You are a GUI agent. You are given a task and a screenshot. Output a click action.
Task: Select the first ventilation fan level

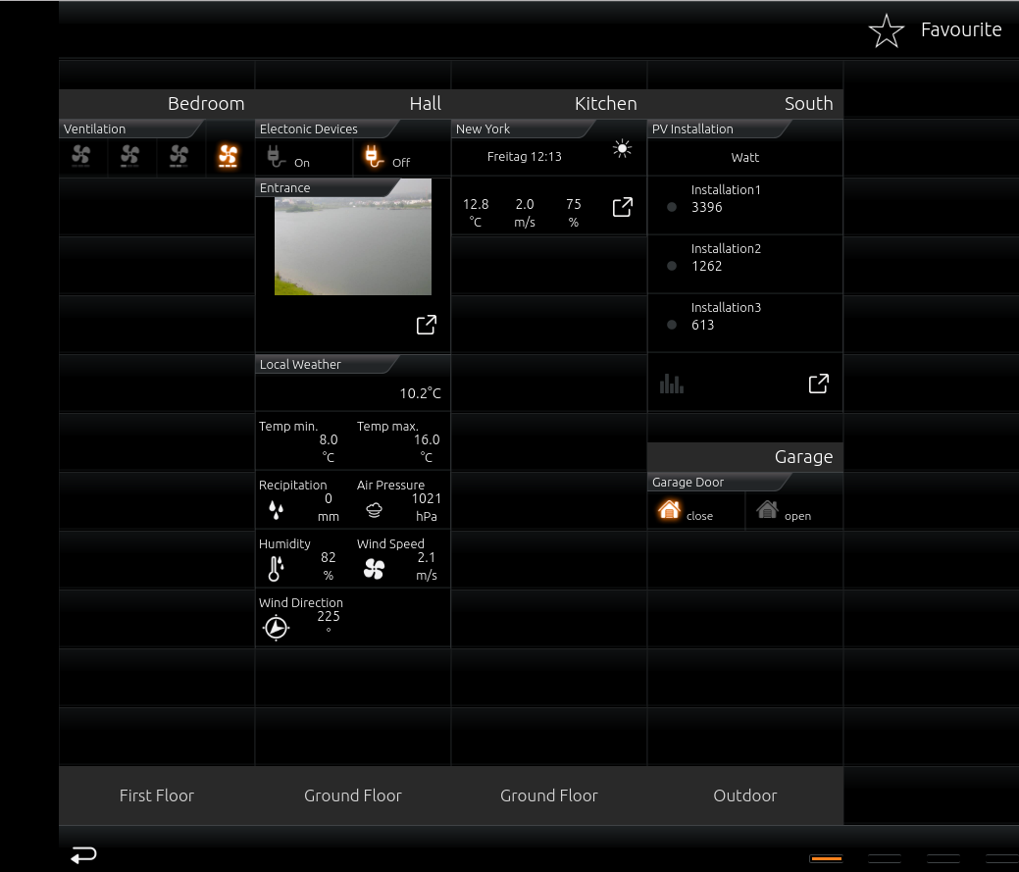[81, 156]
